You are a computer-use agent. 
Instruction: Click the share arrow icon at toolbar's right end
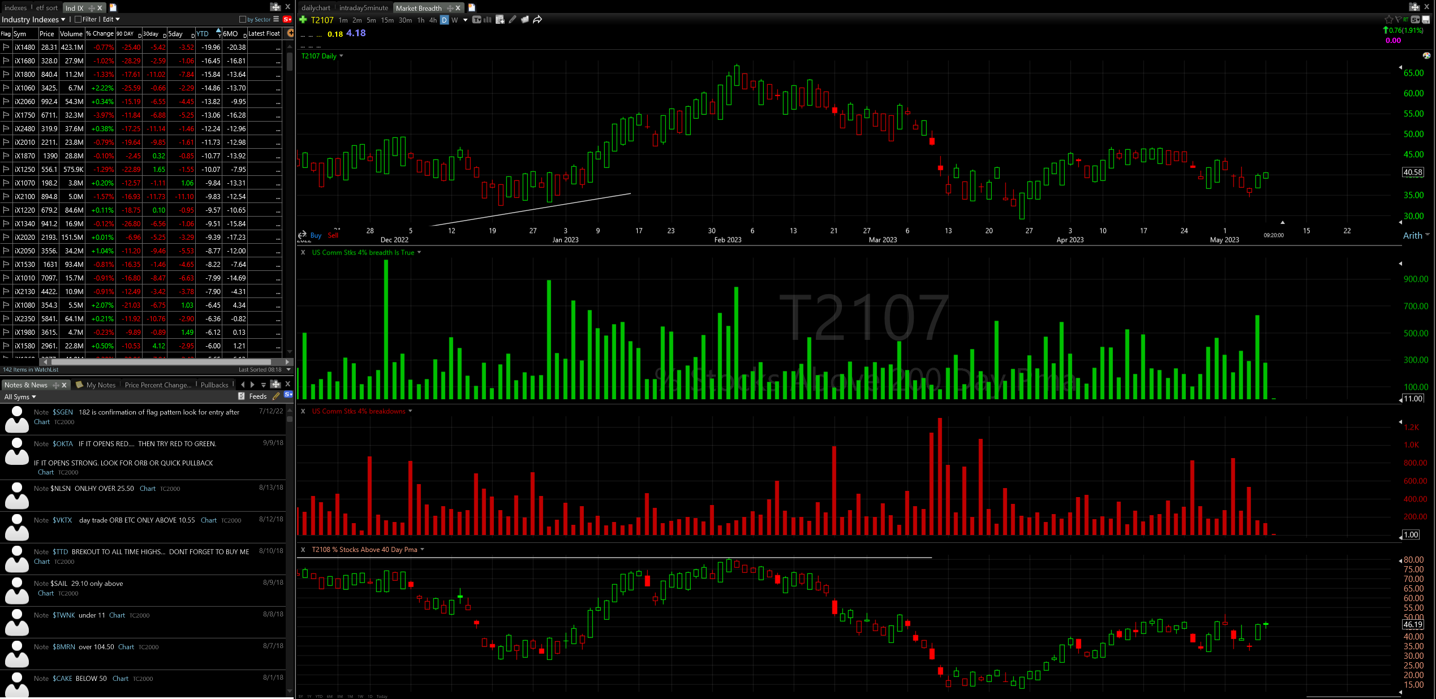click(536, 20)
